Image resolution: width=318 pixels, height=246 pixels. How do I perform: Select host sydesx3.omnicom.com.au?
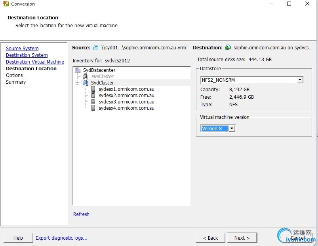tap(127, 101)
